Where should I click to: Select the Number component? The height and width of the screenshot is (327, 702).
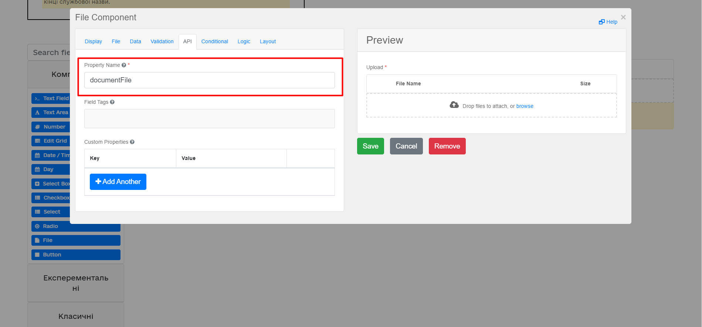51,127
